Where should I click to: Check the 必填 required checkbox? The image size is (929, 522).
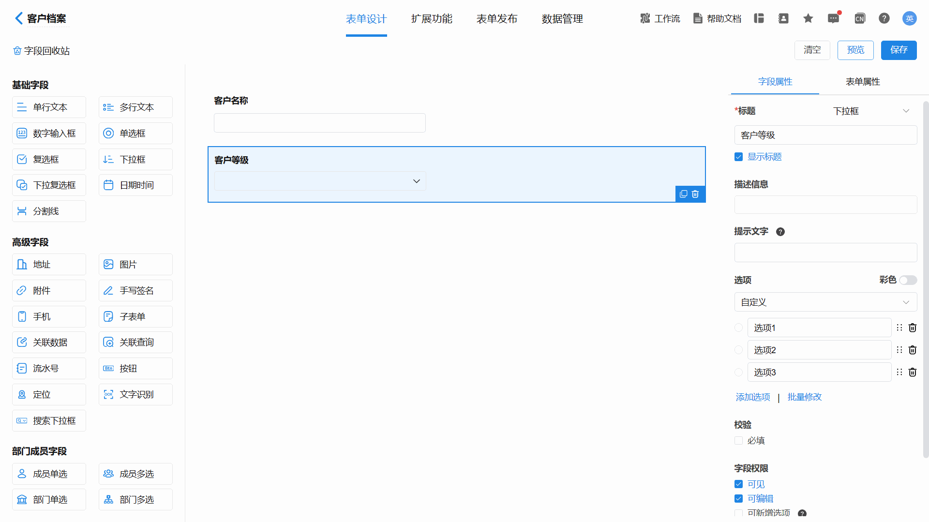738,440
